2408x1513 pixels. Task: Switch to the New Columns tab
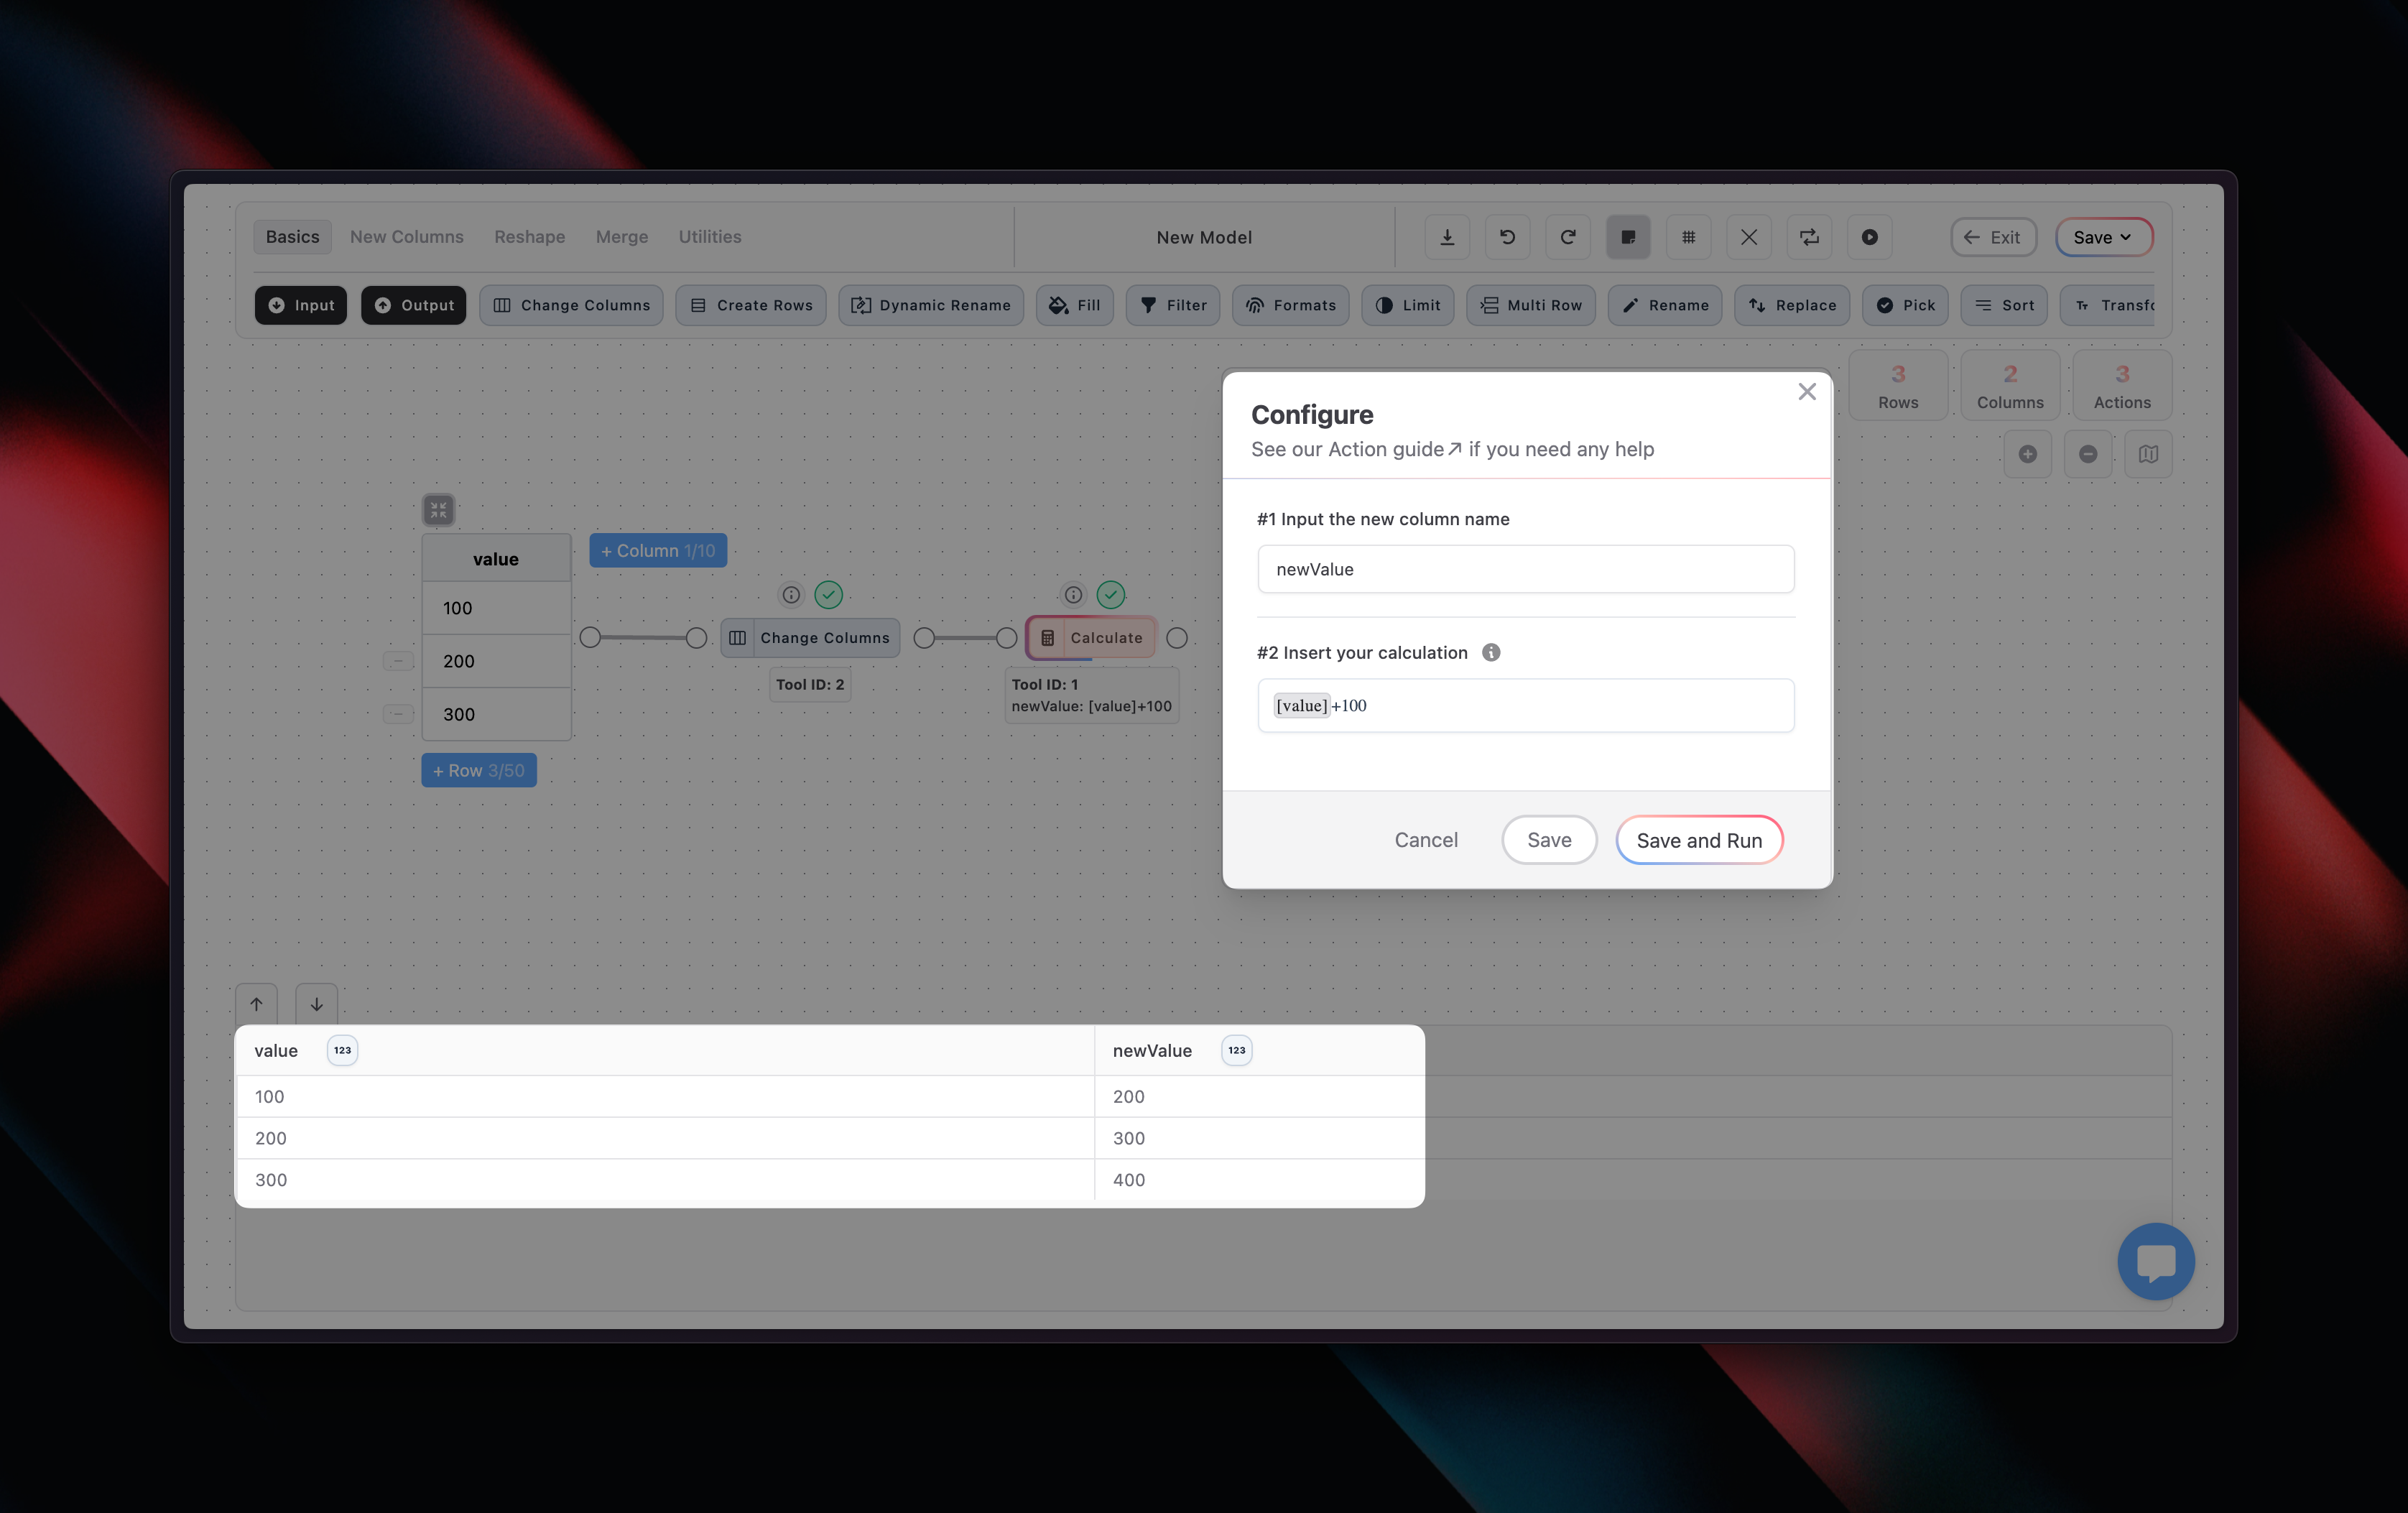click(x=406, y=237)
